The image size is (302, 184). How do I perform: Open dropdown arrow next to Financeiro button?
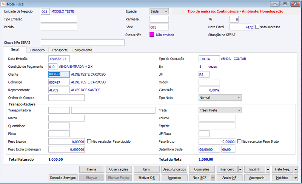(x=240, y=169)
